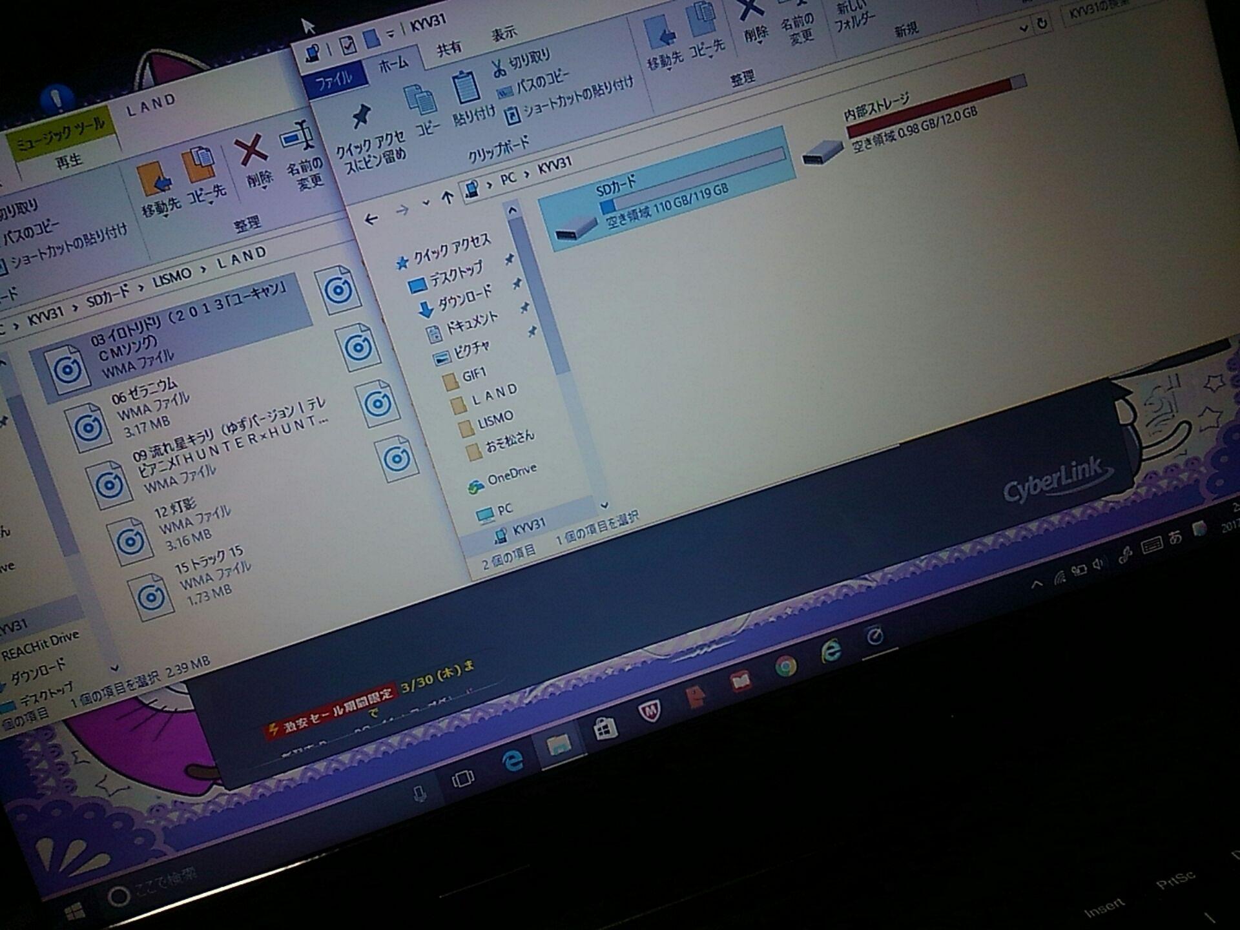The width and height of the screenshot is (1240, 930).
Task: Go up one folder level with the up arrow
Action: pyautogui.click(x=447, y=198)
